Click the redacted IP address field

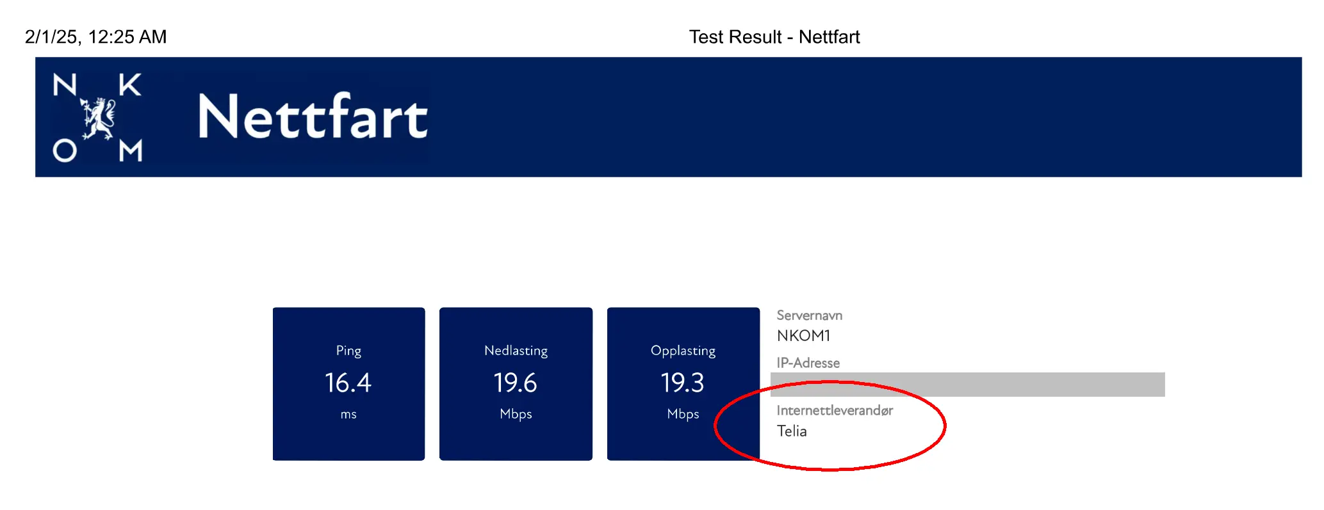(967, 385)
